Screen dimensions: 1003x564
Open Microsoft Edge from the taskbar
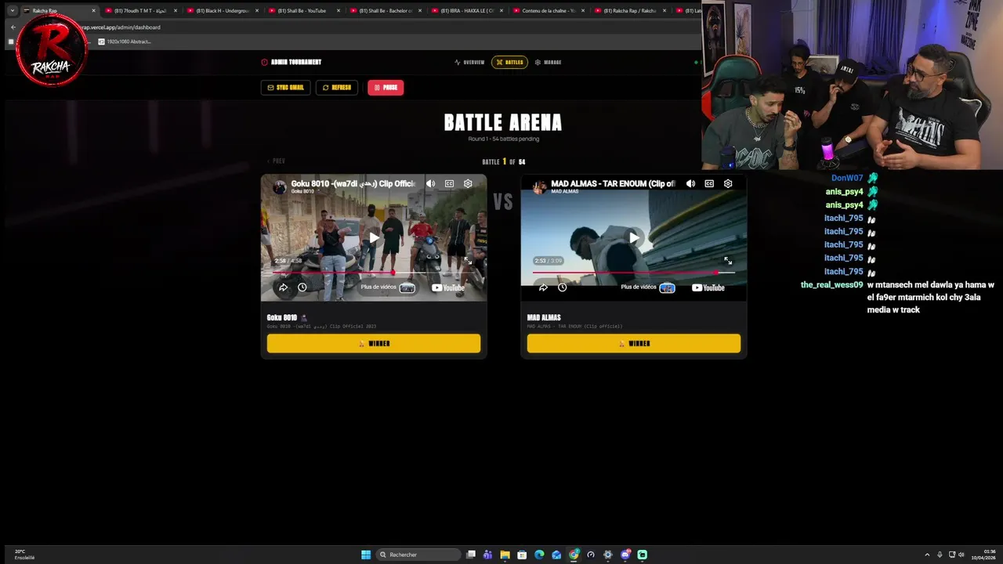(x=539, y=555)
